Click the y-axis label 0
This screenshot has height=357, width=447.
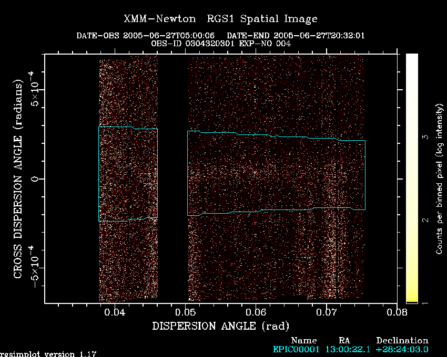click(x=35, y=179)
